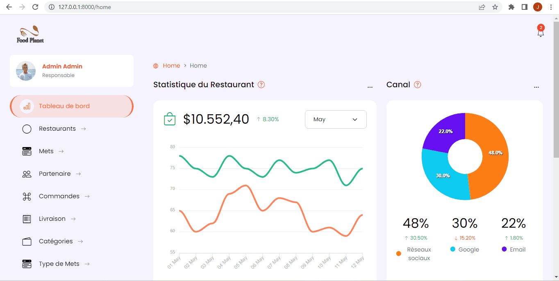
Task: Open the browser extensions puzzle icon
Action: tap(511, 7)
